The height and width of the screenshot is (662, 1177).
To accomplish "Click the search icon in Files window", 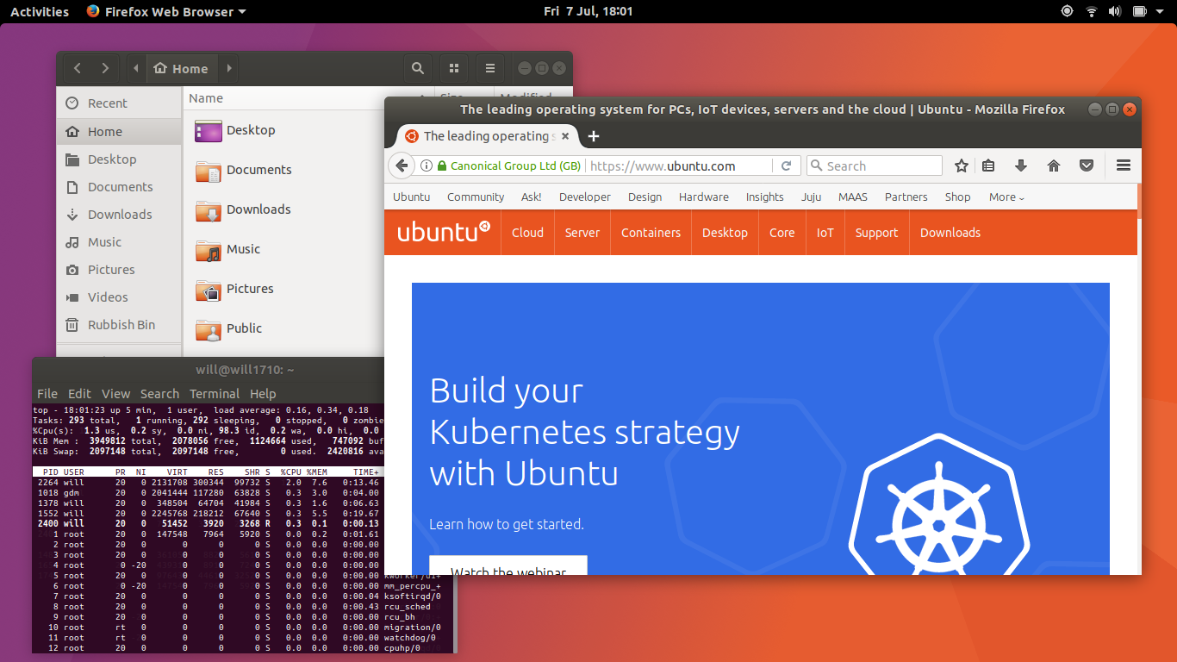I will point(418,68).
